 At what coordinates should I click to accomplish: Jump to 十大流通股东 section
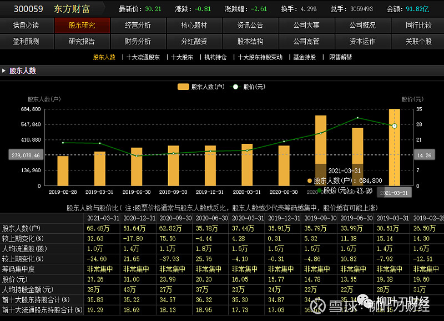143,57
